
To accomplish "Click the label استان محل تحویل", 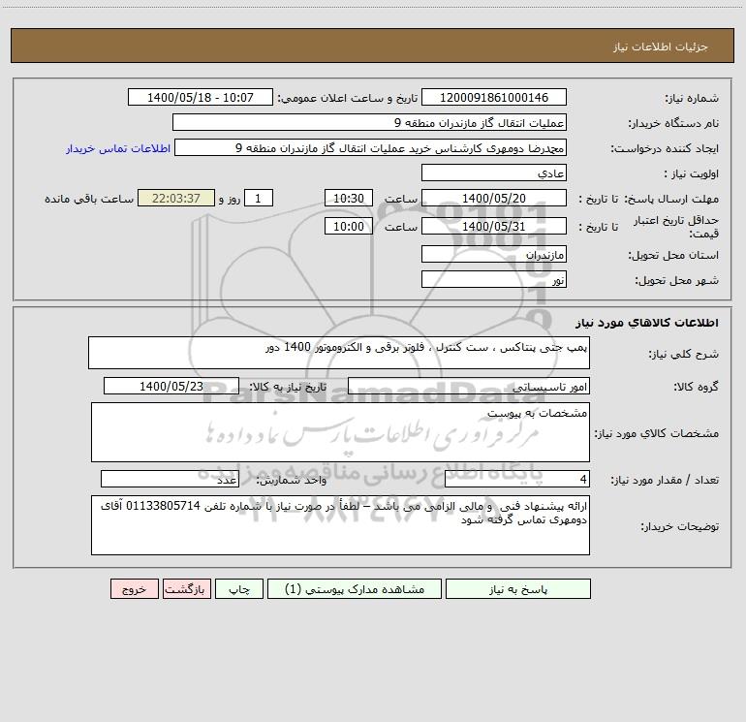I will [673, 255].
